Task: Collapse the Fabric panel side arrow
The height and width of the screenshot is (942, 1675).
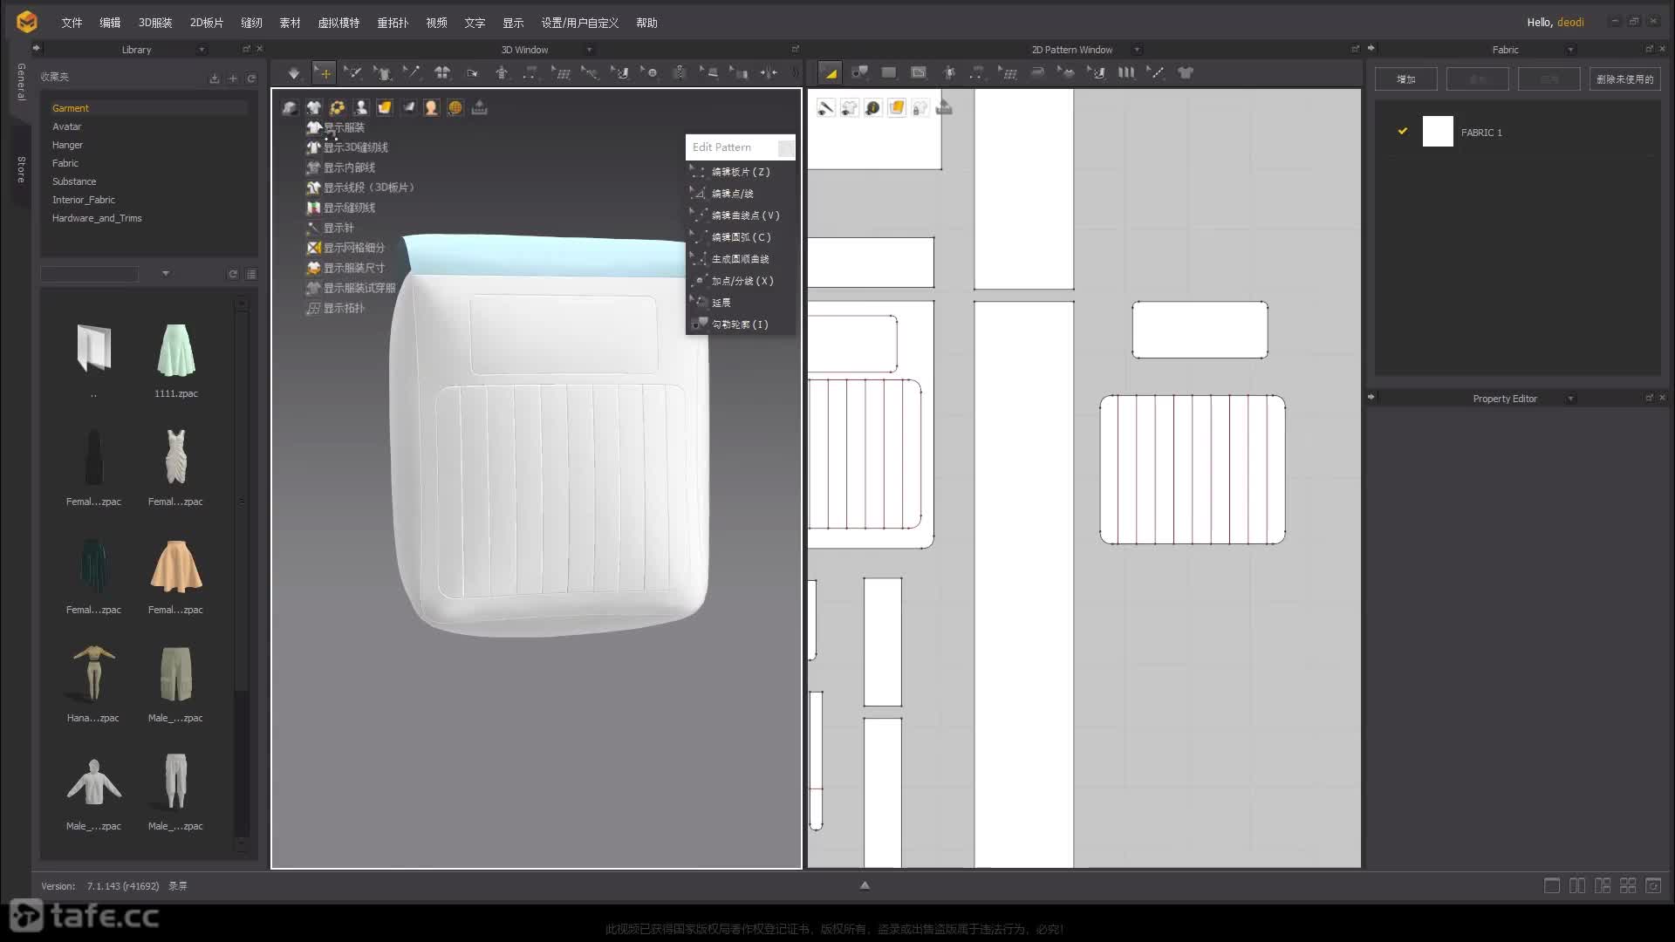Action: [1371, 48]
